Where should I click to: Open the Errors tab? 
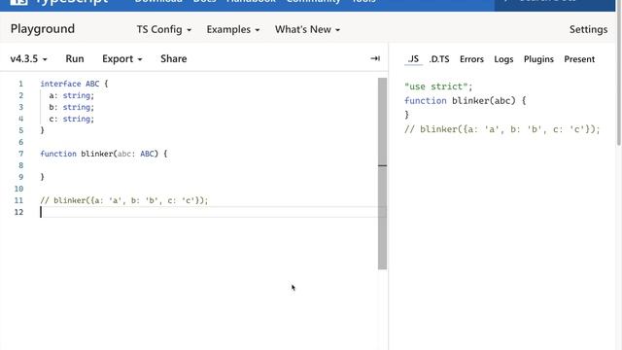click(471, 59)
